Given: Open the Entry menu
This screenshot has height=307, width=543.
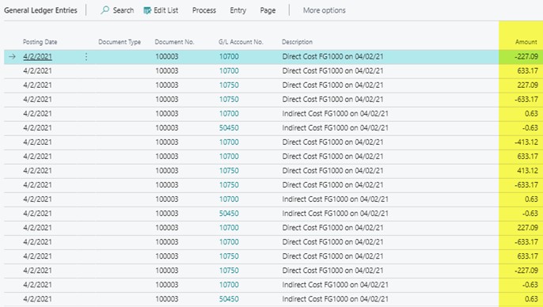Looking at the screenshot, I should 238,10.
